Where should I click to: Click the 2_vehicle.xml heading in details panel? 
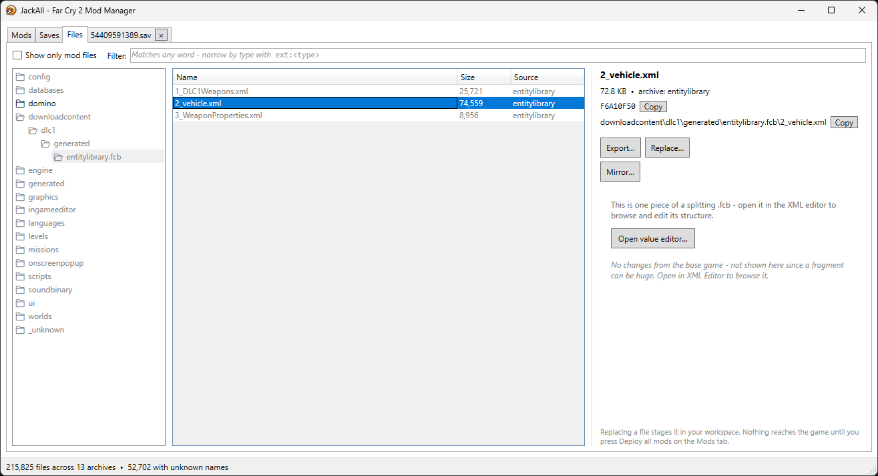(x=630, y=75)
